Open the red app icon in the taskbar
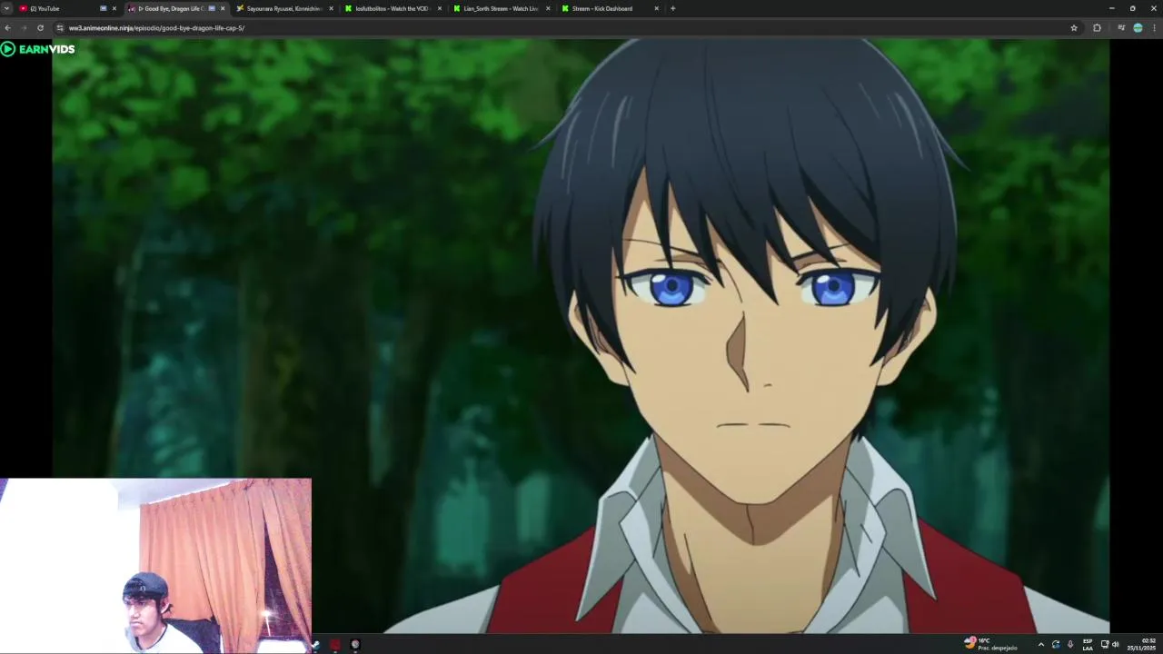Viewport: 1163px width, 654px height. coord(335,645)
